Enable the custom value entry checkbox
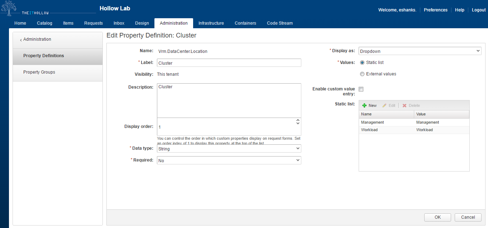Image resolution: width=488 pixels, height=228 pixels. pyautogui.click(x=361, y=89)
